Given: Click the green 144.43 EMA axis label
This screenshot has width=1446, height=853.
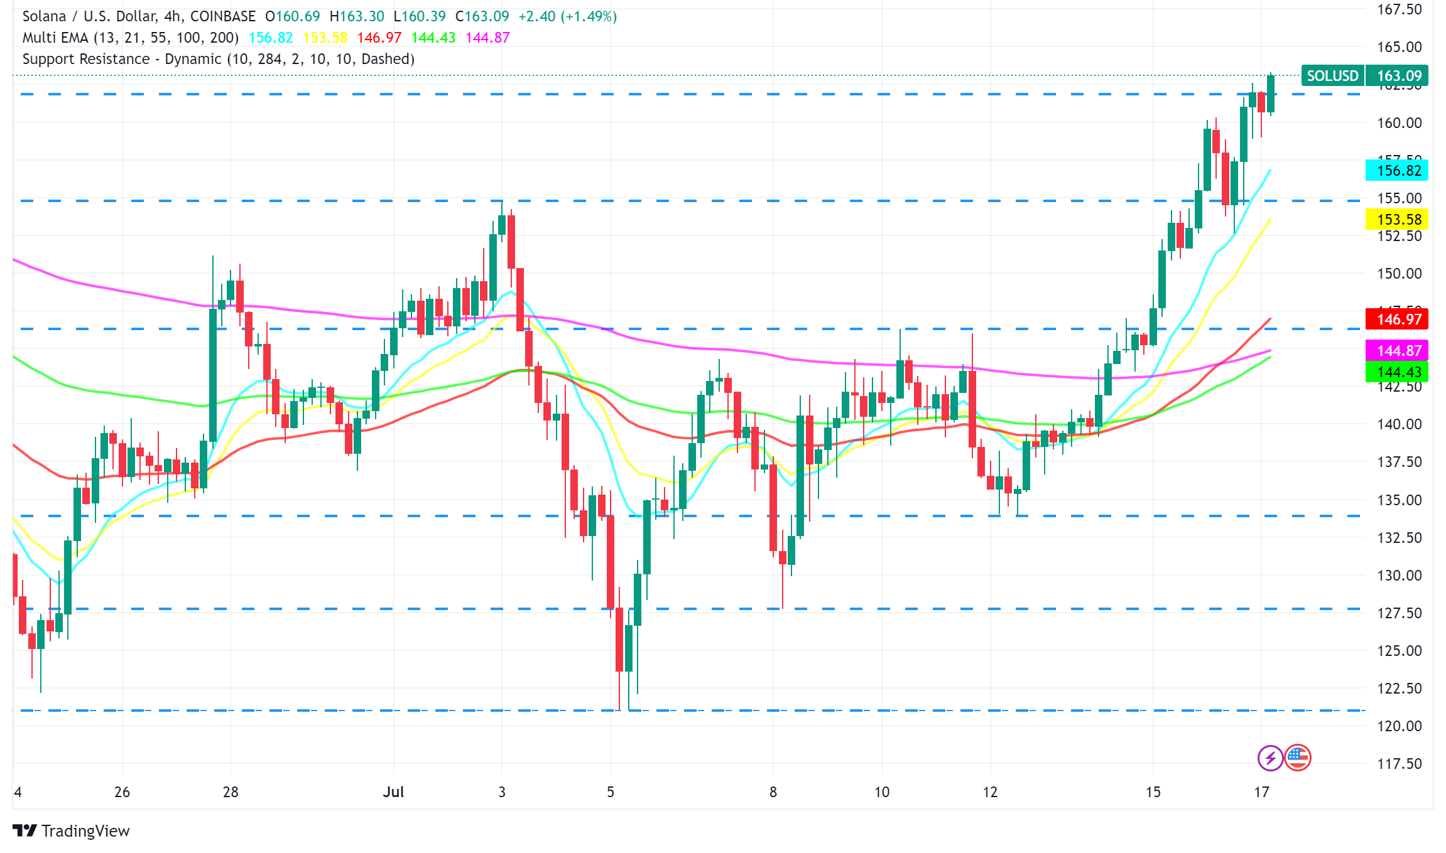Looking at the screenshot, I should tap(1398, 372).
